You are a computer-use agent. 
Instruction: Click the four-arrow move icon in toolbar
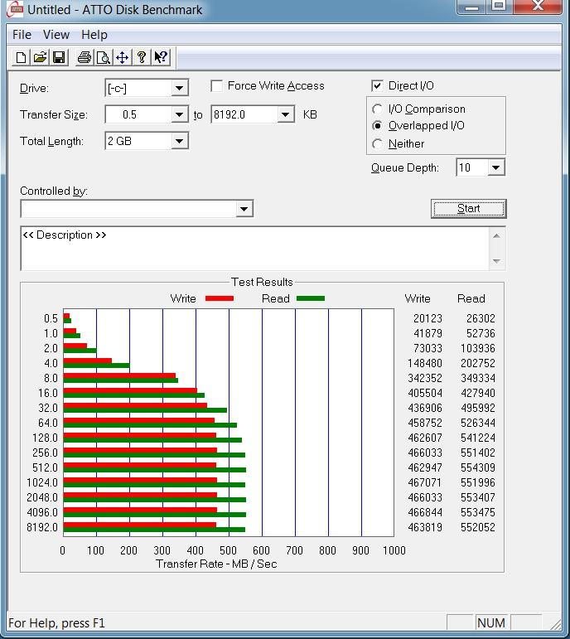pyautogui.click(x=122, y=57)
